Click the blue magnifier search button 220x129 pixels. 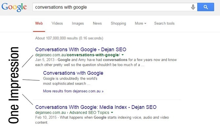point(206,7)
